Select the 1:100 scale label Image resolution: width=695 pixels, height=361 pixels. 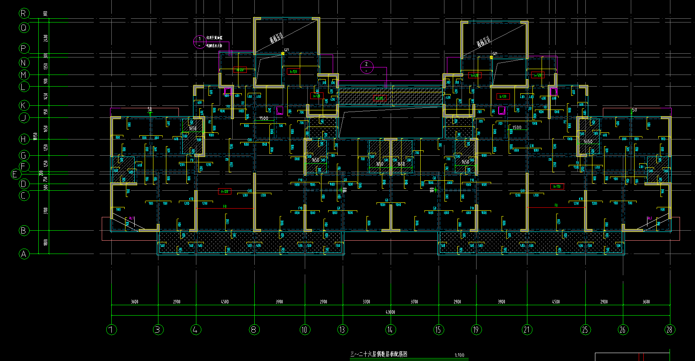pyautogui.click(x=459, y=355)
